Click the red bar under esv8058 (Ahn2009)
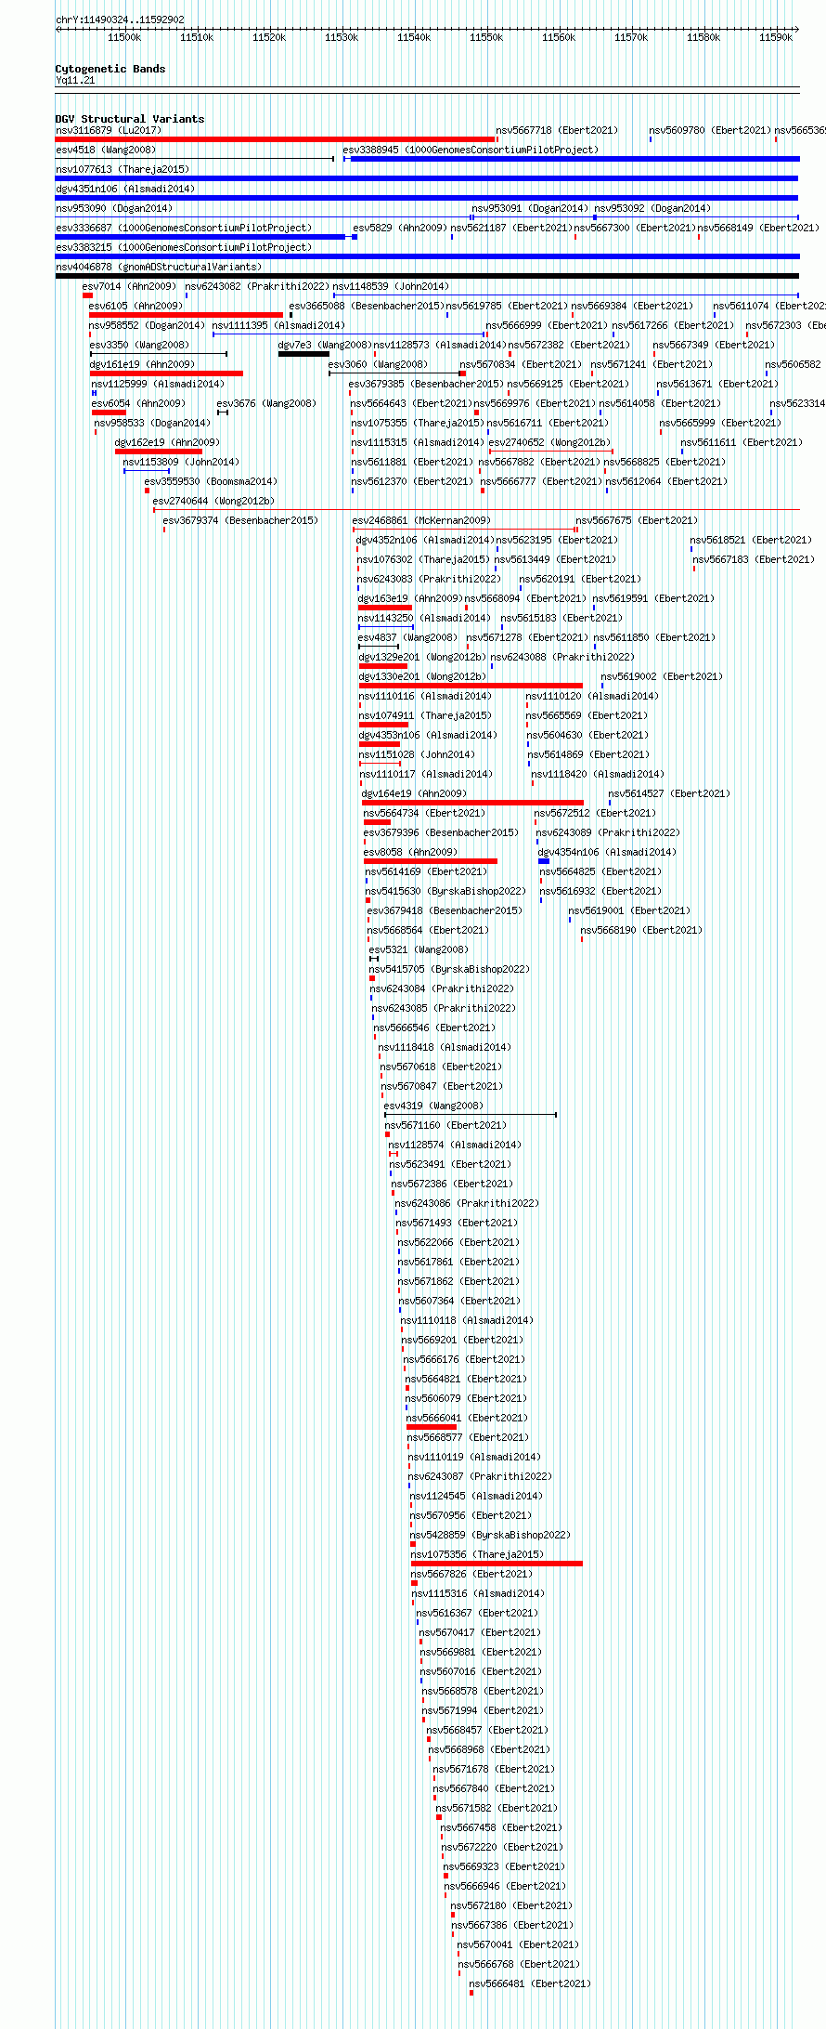 (x=431, y=861)
